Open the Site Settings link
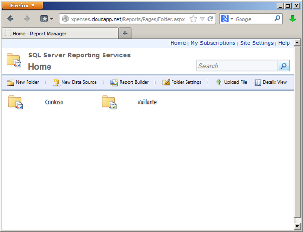 click(x=257, y=43)
